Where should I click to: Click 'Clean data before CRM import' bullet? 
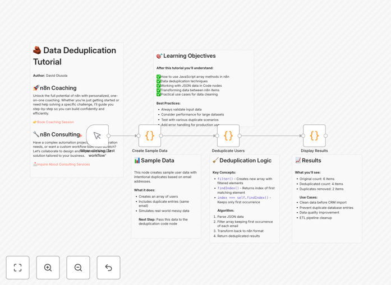click(x=323, y=202)
